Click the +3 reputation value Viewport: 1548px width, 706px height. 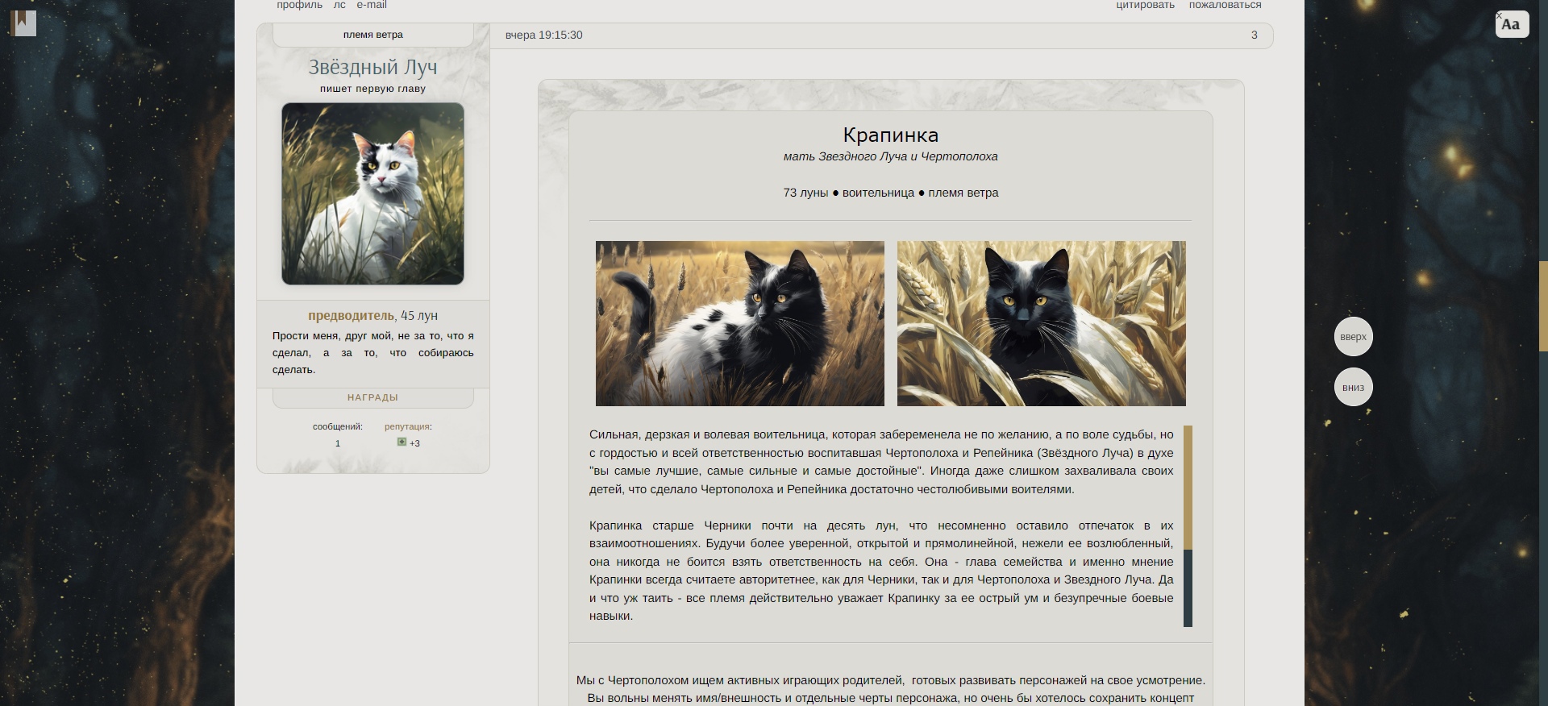[414, 443]
